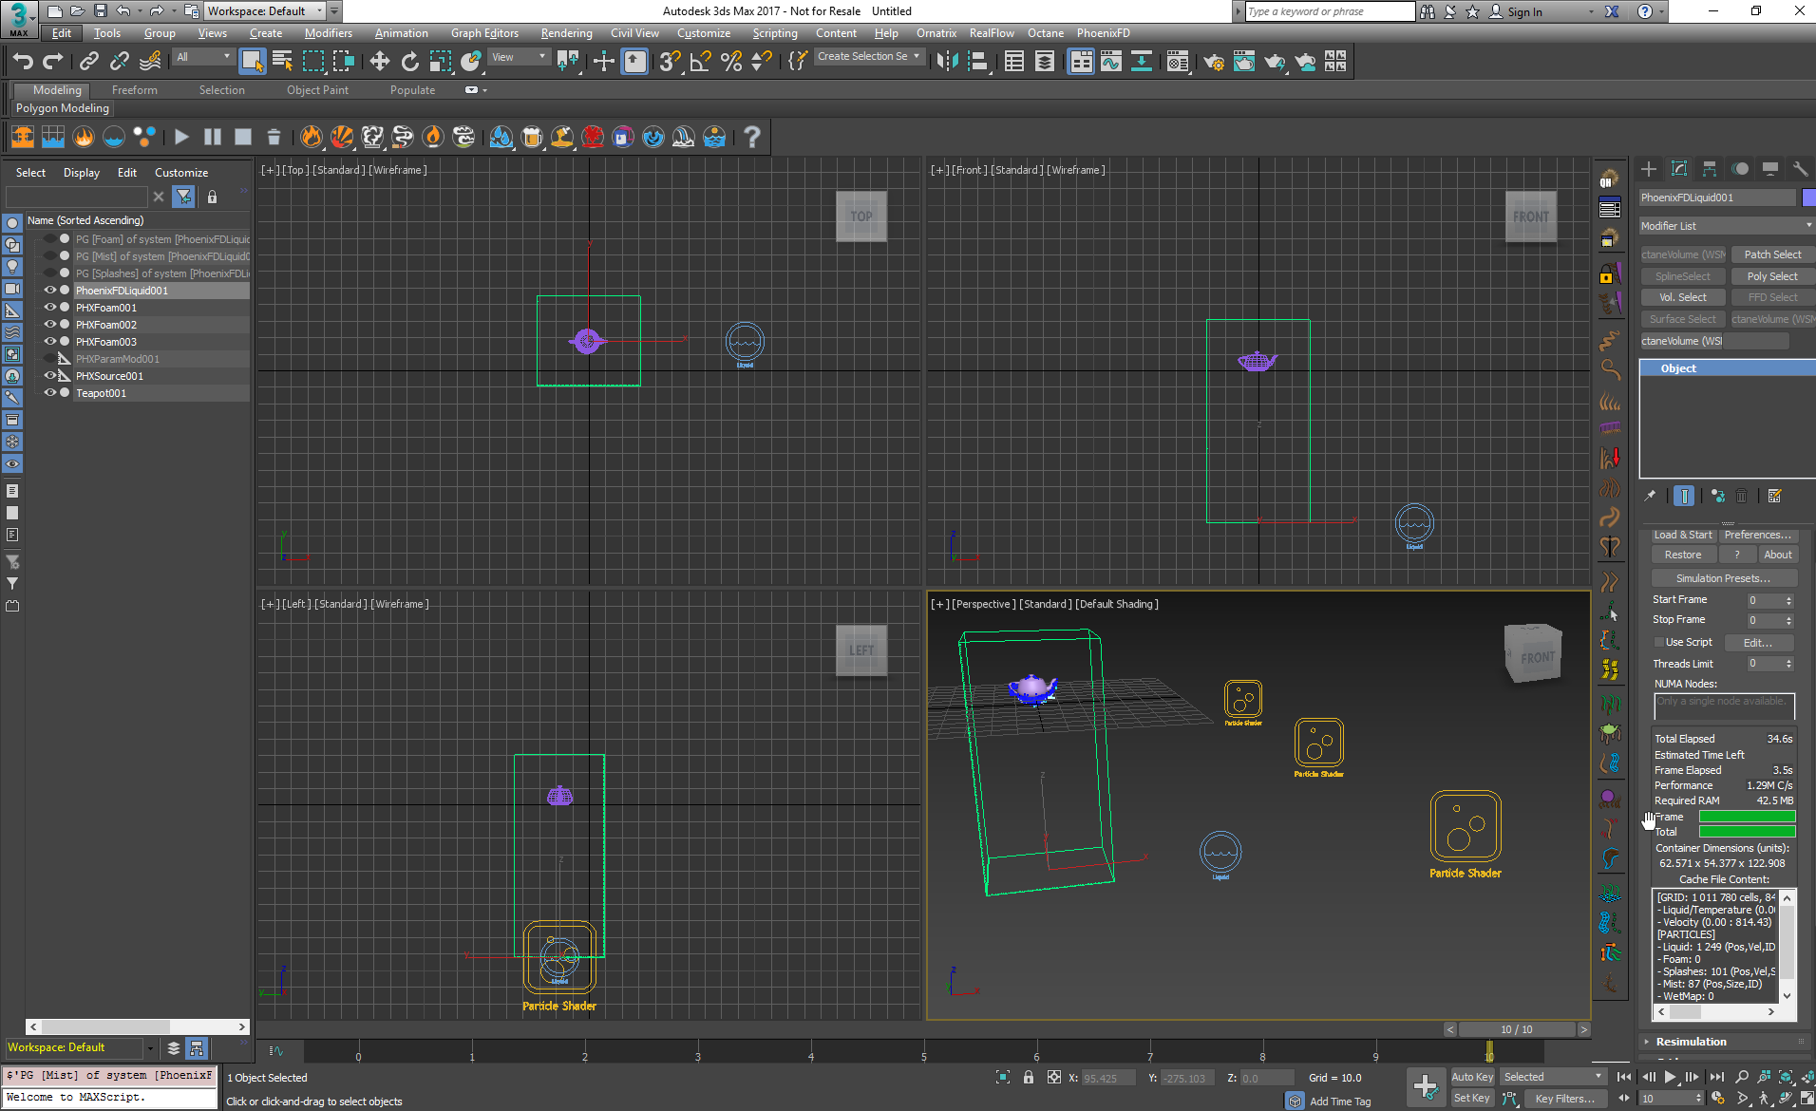The image size is (1816, 1111).
Task: Open the Create tab in command panel
Action: [1649, 169]
